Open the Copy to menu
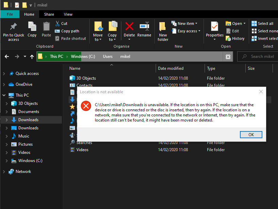 click(112, 32)
